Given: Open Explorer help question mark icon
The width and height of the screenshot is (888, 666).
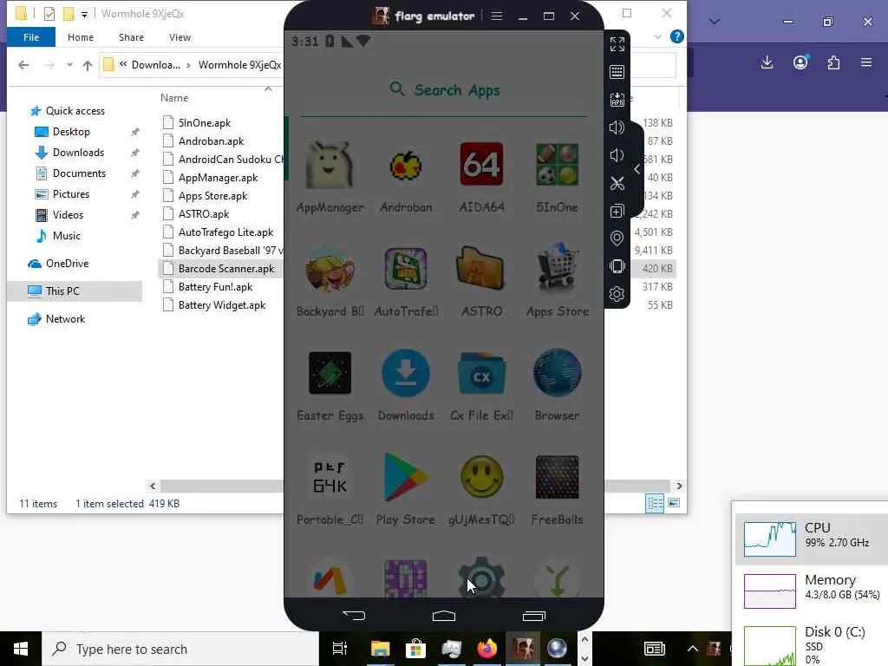Looking at the screenshot, I should point(676,36).
